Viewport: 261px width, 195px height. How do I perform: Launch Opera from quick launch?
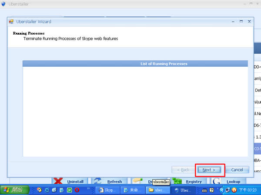pos(77,190)
